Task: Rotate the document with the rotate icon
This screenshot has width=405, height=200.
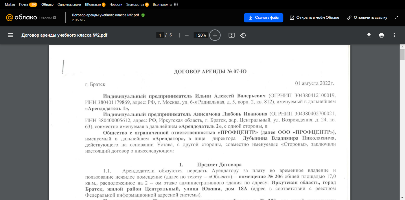Action: pos(243,35)
